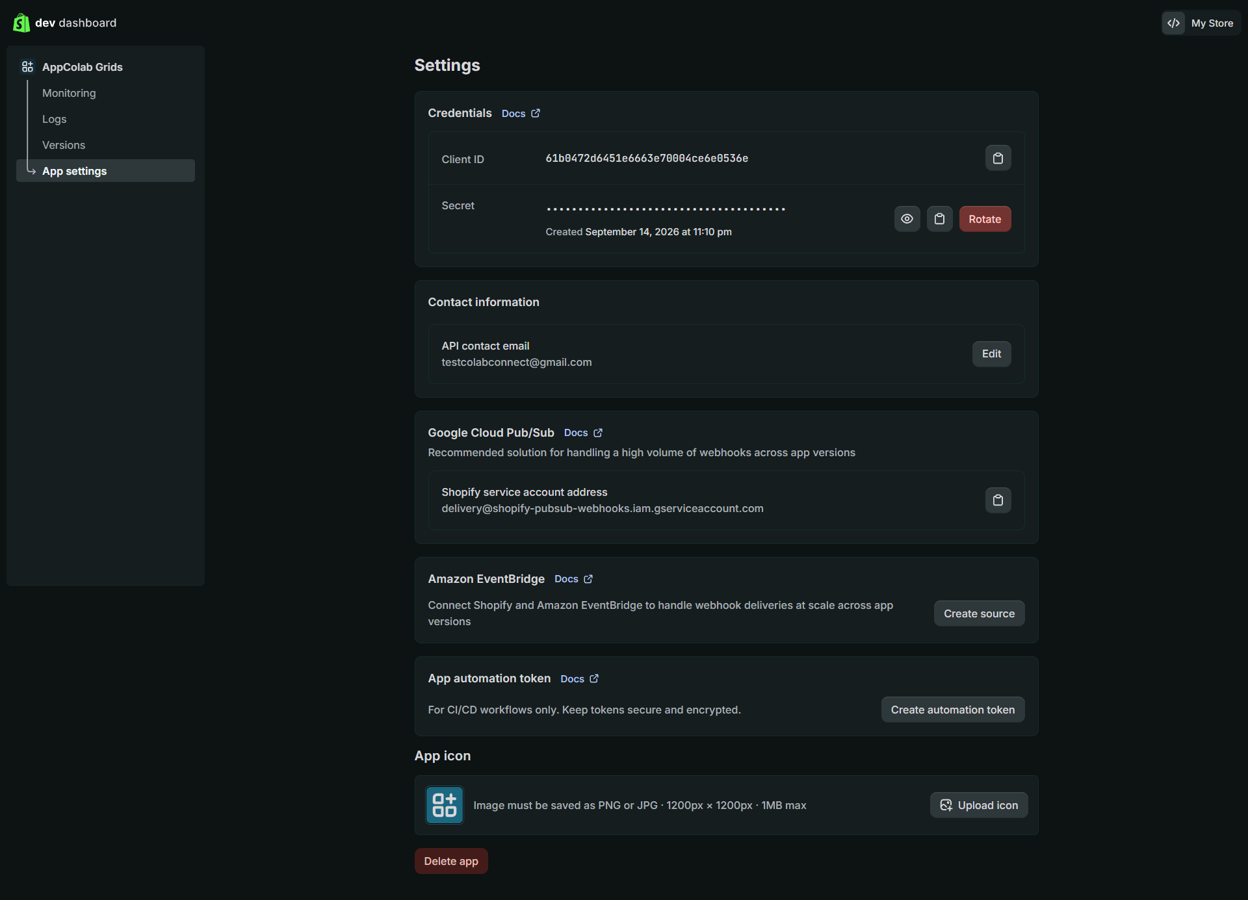Click testcolabconnect@gmail.com email text
Image resolution: width=1248 pixels, height=900 pixels.
coord(517,362)
